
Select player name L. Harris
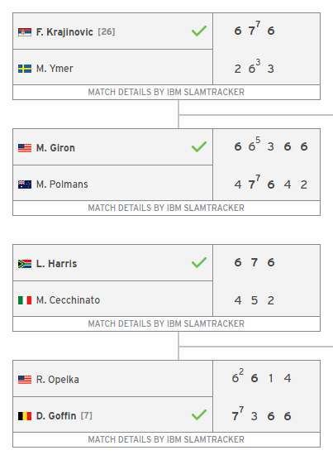click(x=56, y=264)
